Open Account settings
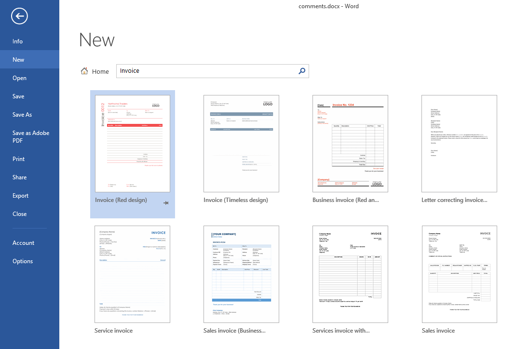 pos(29,243)
